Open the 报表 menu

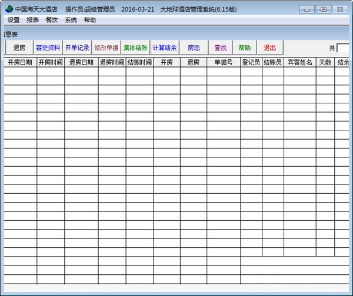coord(32,20)
